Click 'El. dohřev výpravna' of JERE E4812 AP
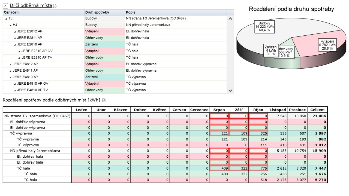This screenshot has width=349, height=196. [x=141, y=64]
